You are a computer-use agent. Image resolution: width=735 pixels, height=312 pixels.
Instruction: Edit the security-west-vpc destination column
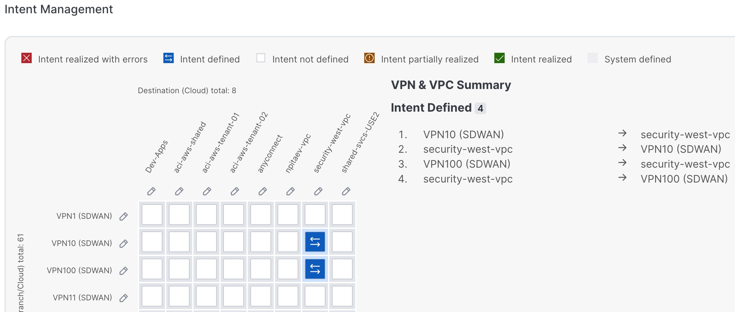coord(318,191)
